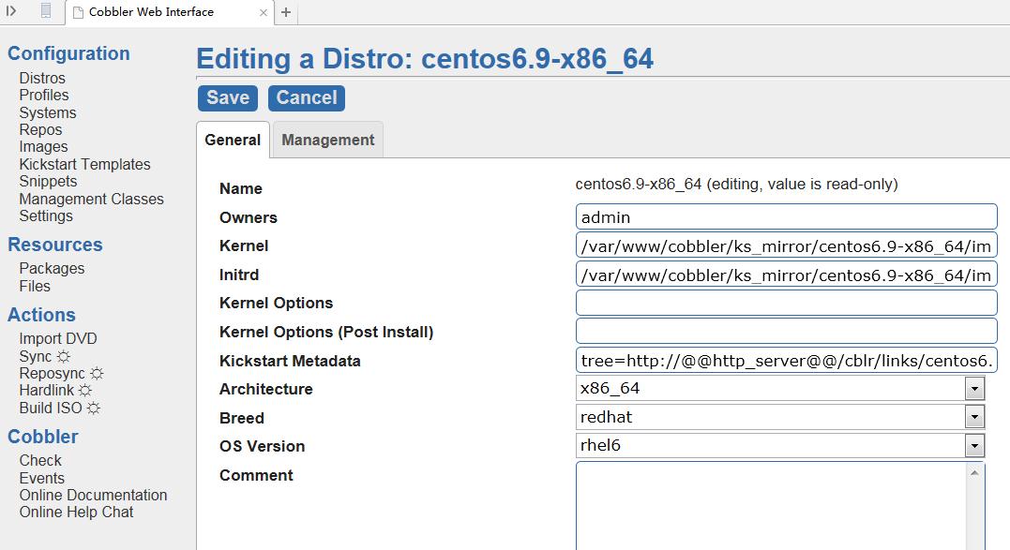Click the gear icon next to Sync
1010x550 pixels.
click(64, 357)
